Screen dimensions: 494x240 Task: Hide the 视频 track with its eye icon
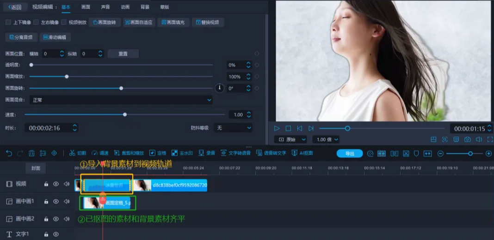click(56, 184)
